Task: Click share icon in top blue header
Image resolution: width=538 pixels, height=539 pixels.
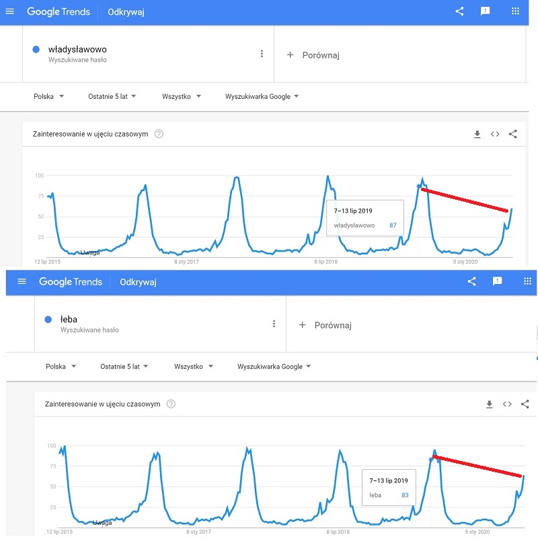Action: pos(459,11)
